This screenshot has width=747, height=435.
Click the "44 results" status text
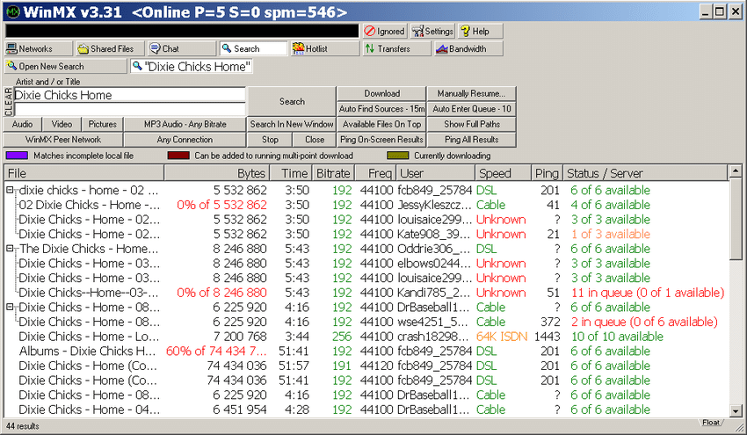pyautogui.click(x=22, y=426)
